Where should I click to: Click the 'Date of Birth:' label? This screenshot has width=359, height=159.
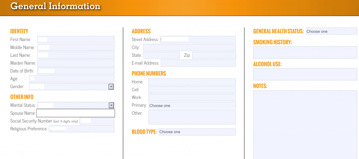tap(22, 71)
